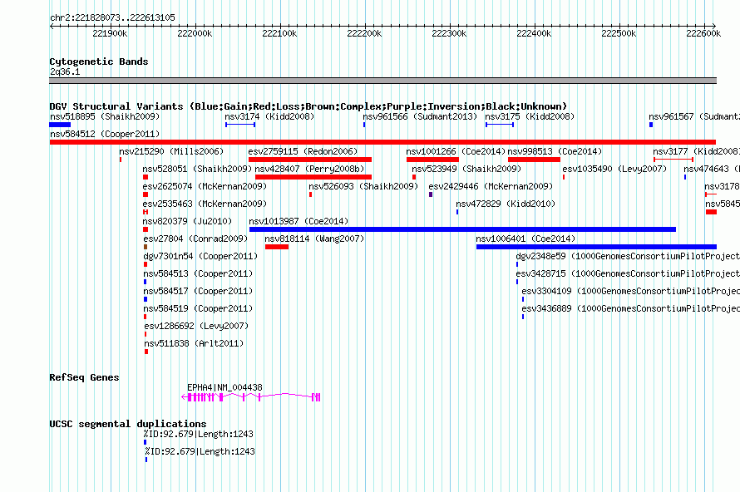This screenshot has height=492, width=740.
Task: Click the nsv511838 (Arlt2011) label
Action: pyautogui.click(x=194, y=343)
